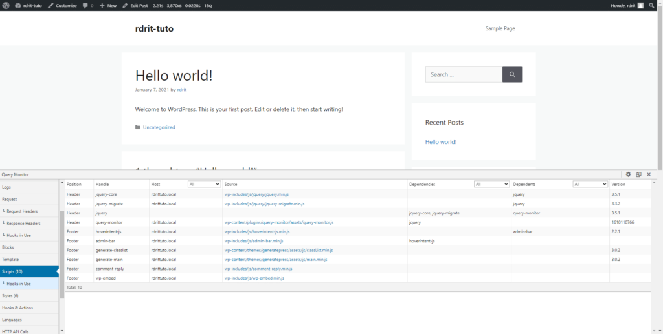Open the query-monitor.js source link
The height and width of the screenshot is (334, 663).
pos(278,222)
